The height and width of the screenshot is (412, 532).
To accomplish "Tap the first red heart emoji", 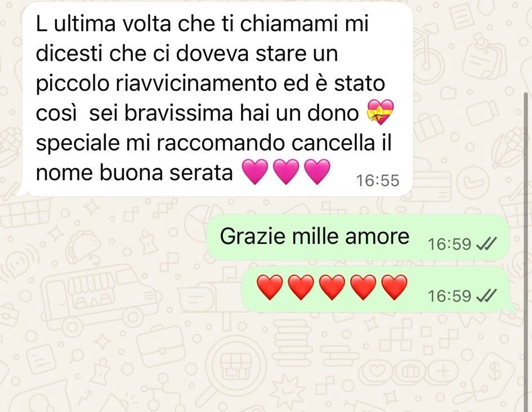I will (270, 287).
